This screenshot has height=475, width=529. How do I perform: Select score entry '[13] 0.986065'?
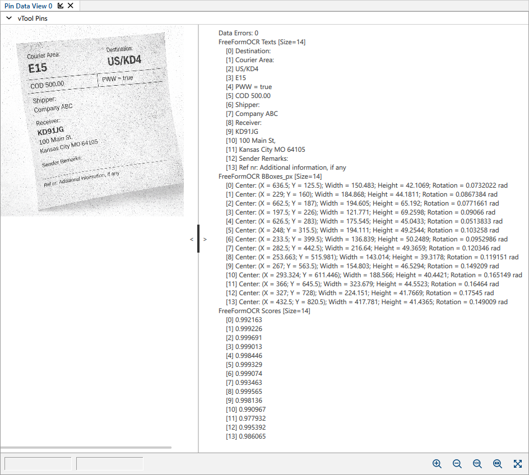click(246, 436)
